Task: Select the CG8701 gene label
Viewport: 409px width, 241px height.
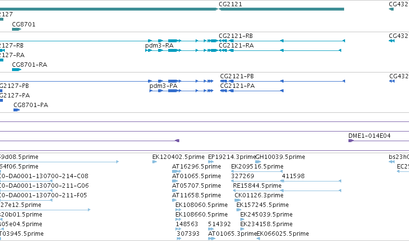Action: tap(24, 24)
